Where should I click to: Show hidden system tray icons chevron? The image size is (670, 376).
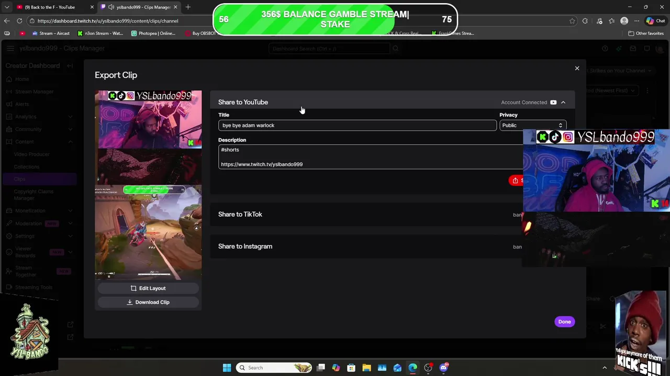click(x=605, y=368)
